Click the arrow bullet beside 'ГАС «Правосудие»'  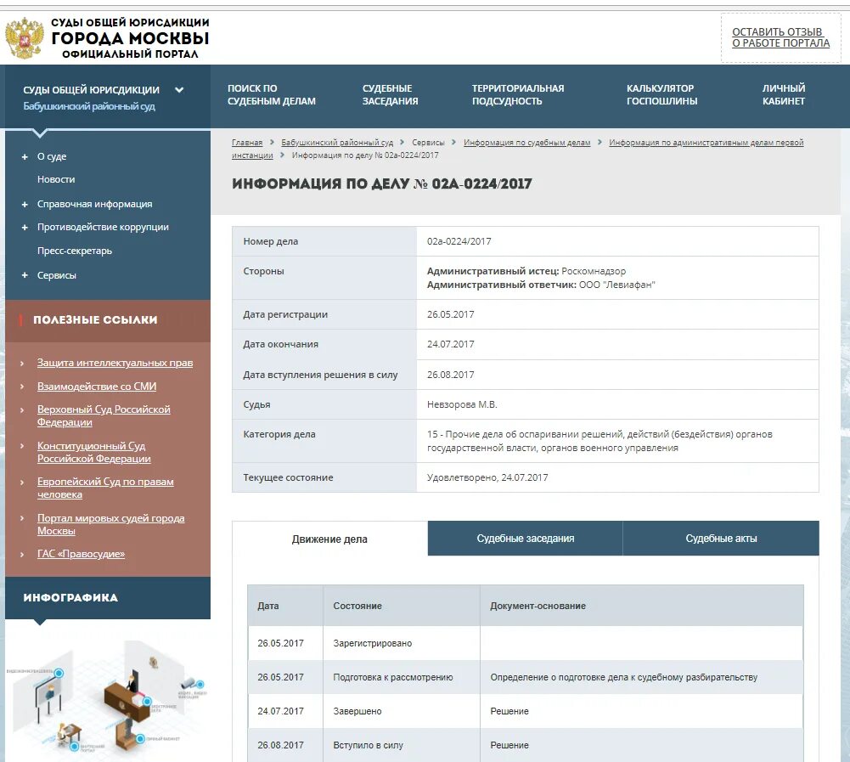[x=22, y=555]
